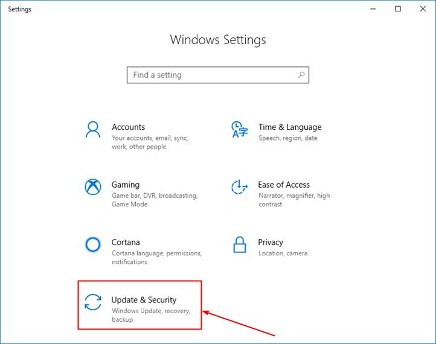This screenshot has width=436, height=344.
Task: Click the "Windows Settings" page heading
Action: click(x=218, y=39)
